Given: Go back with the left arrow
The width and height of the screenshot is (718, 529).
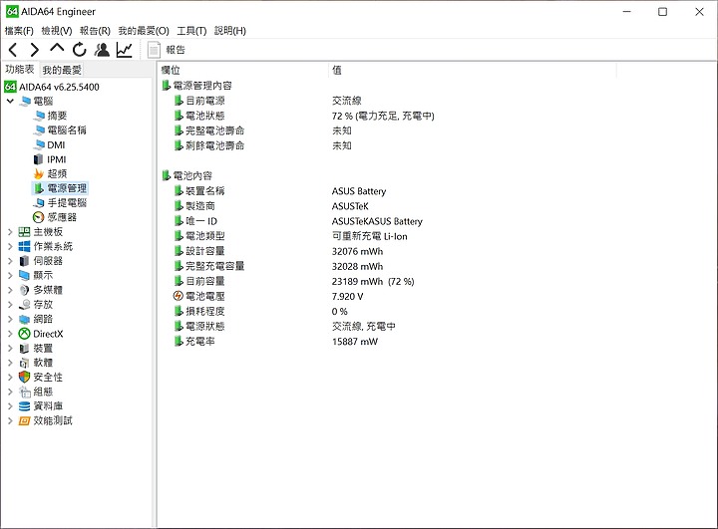Looking at the screenshot, I should (x=13, y=50).
